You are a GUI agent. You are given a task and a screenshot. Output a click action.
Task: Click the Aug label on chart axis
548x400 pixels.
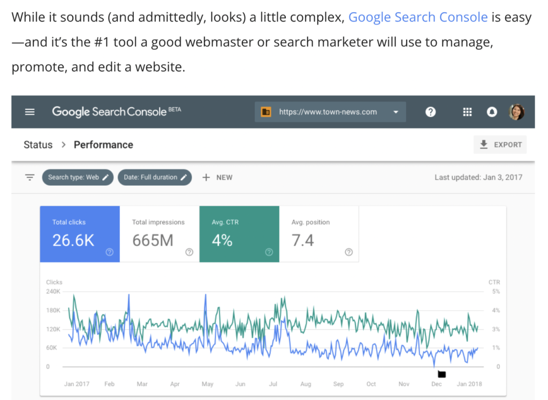(x=306, y=384)
